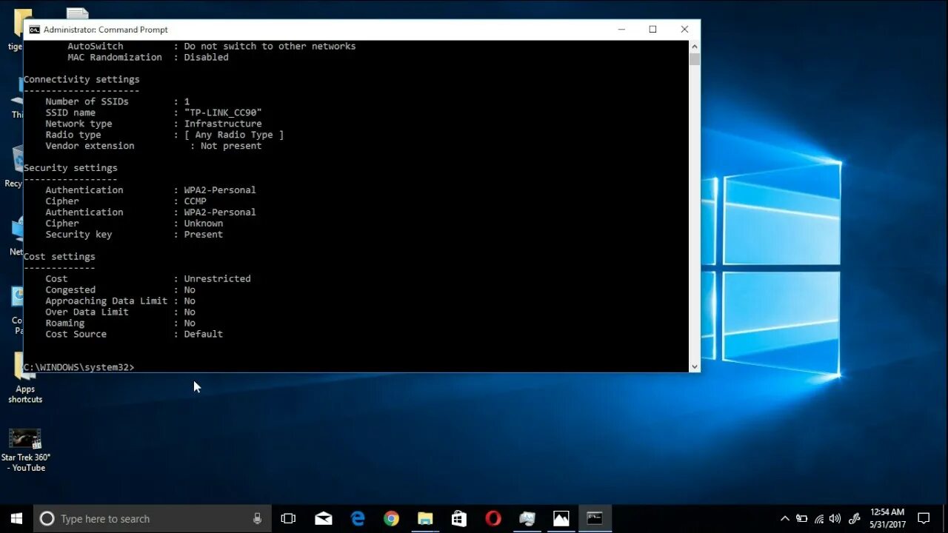The width and height of the screenshot is (948, 533).
Task: Maximize the Command Prompt window
Action: point(652,30)
